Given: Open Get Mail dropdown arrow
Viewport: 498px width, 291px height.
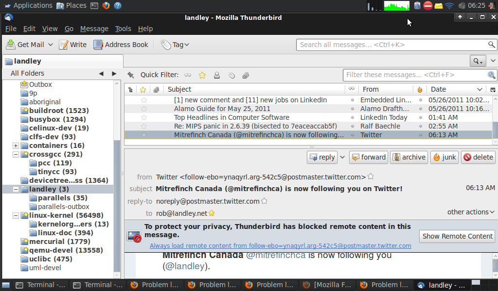Looking at the screenshot, I should [x=51, y=45].
